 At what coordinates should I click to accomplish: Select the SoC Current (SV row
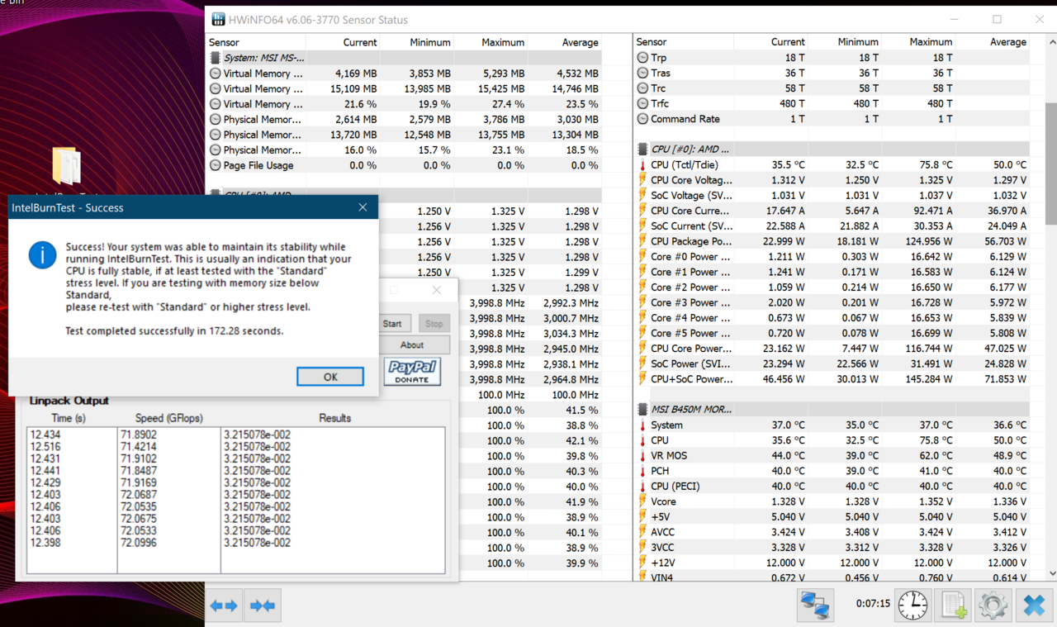tap(832, 226)
